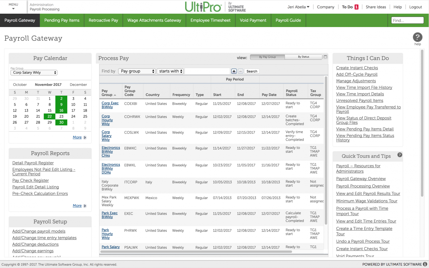Image resolution: width=429 pixels, height=268 pixels.
Task: Click the red To Do notification badge
Action: point(356,7)
